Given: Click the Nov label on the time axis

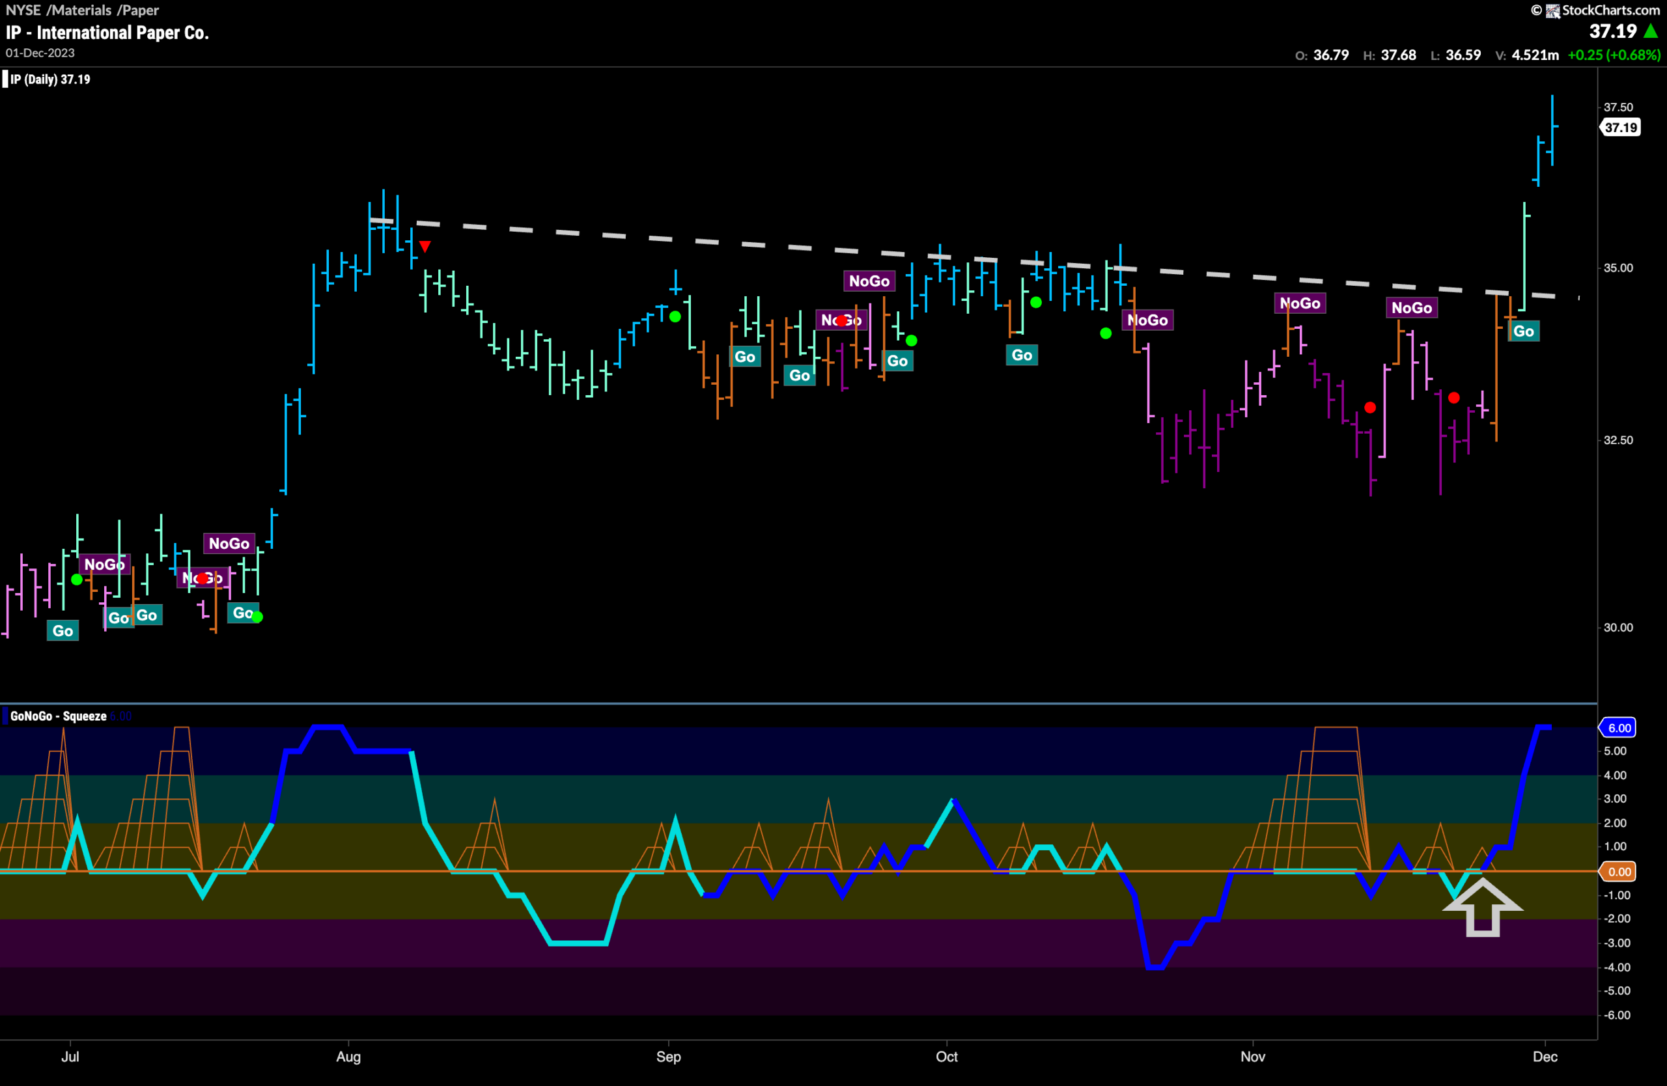Looking at the screenshot, I should coord(1252,1056).
